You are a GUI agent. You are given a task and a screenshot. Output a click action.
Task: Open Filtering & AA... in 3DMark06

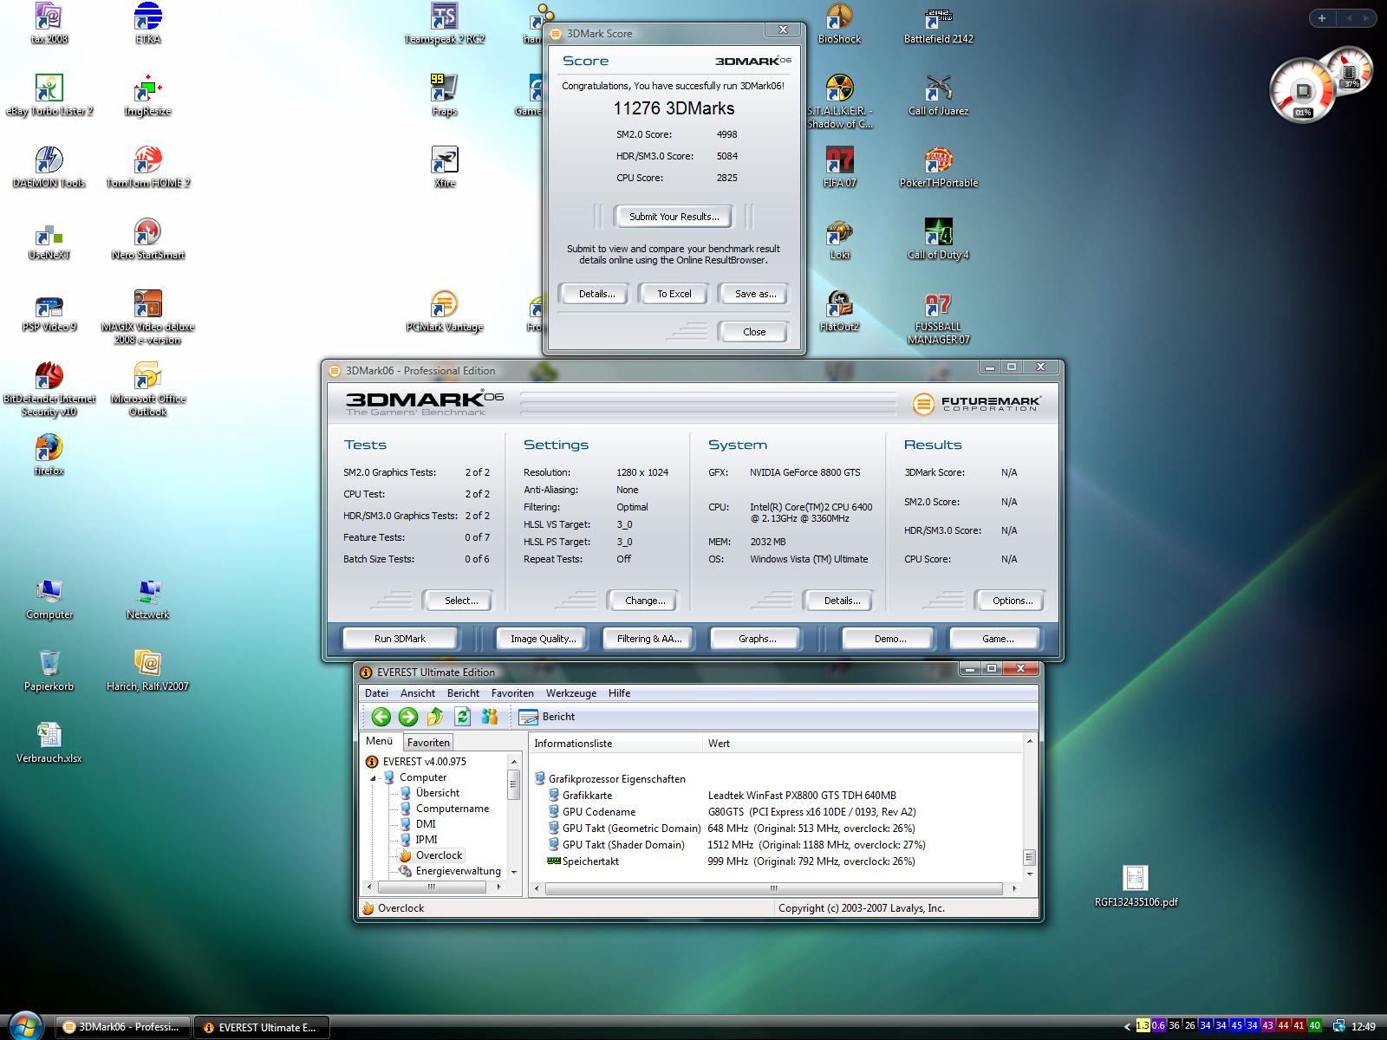pyautogui.click(x=649, y=639)
